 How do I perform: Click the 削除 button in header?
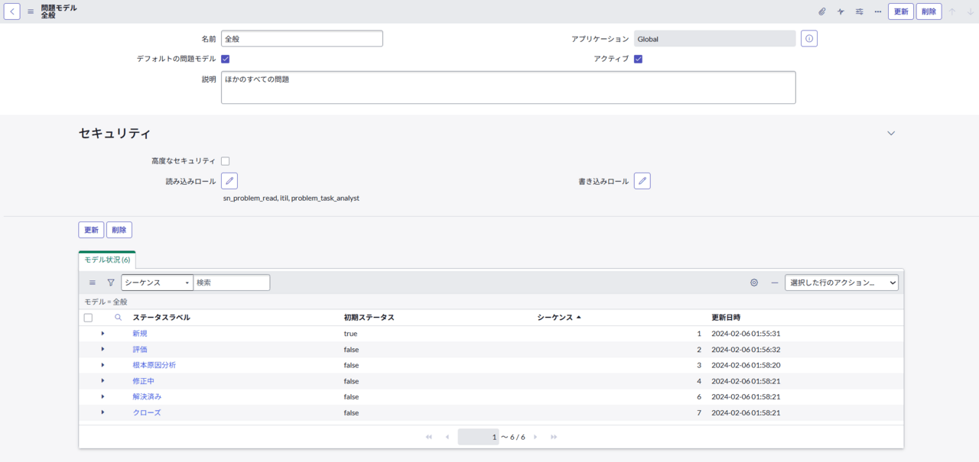click(929, 11)
